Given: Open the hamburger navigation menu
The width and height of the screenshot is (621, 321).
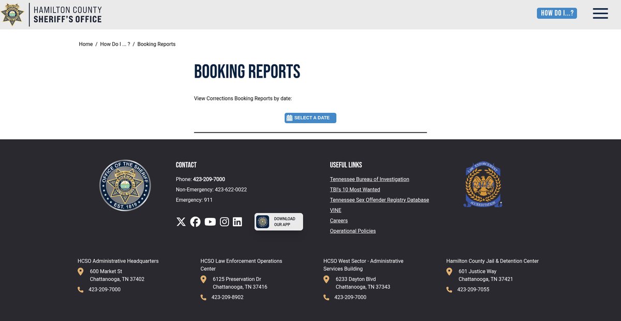Looking at the screenshot, I should 600,13.
